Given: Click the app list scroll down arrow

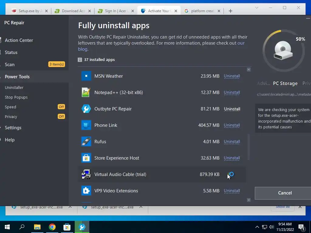Looking at the screenshot, I should click(249, 200).
